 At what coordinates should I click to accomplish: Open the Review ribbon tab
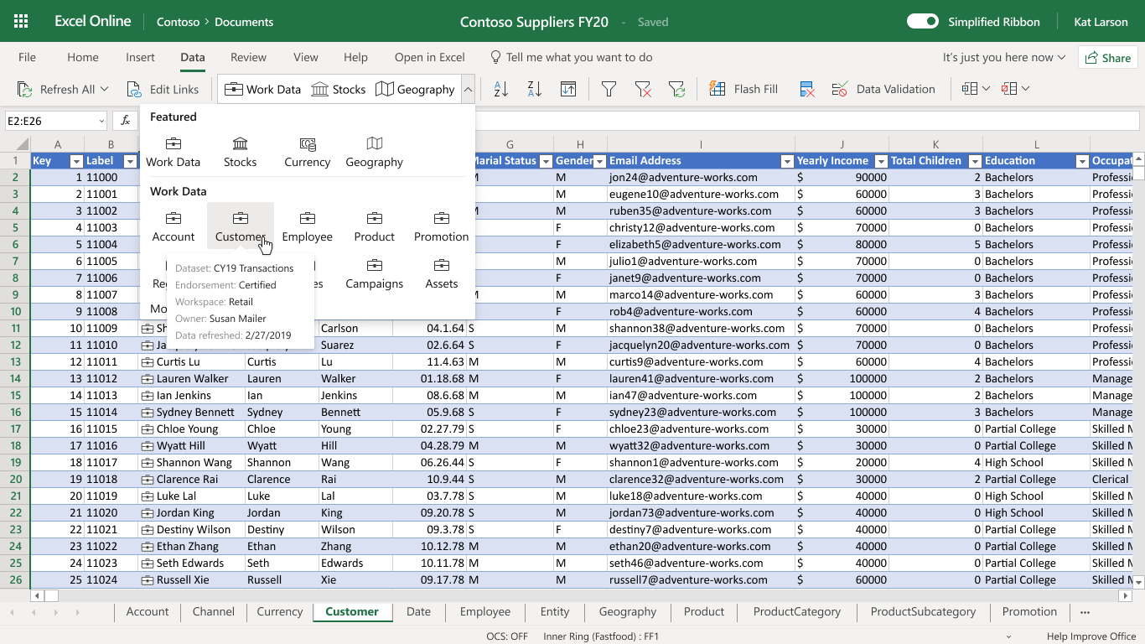[249, 57]
